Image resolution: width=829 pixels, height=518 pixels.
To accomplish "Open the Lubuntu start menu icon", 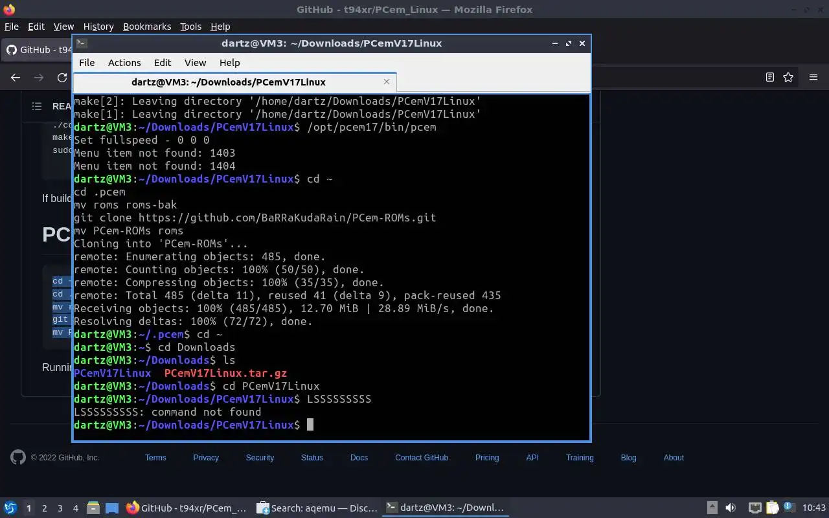I will tap(10, 508).
